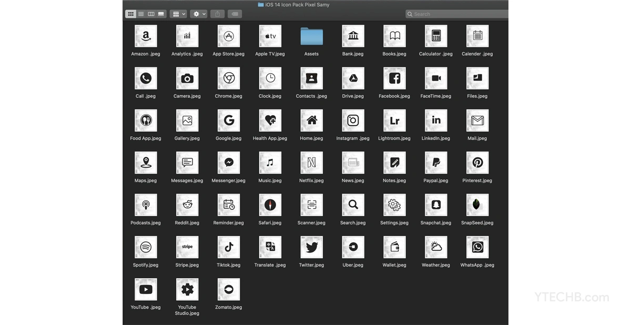Select the Facebook.jpeg icon
The image size is (631, 325).
(394, 78)
